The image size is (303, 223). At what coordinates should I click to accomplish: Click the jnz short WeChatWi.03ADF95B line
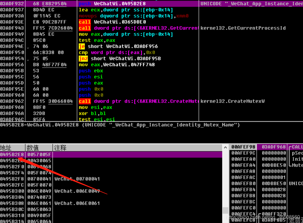[120, 58]
